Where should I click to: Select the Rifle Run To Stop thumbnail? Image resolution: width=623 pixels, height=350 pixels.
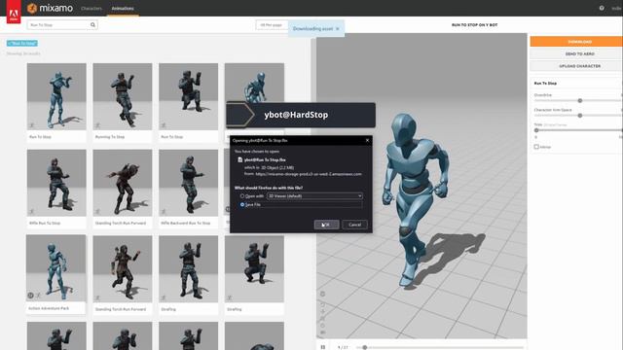(x=56, y=183)
